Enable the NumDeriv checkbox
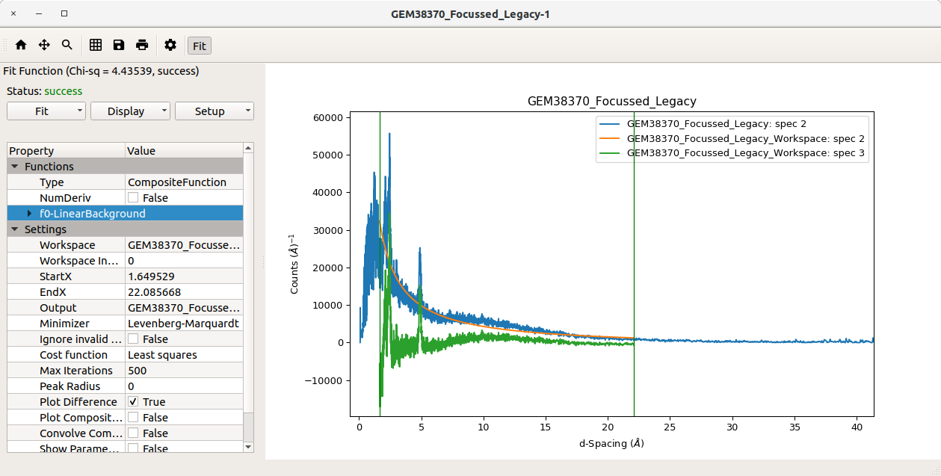941x476 pixels. pos(133,198)
